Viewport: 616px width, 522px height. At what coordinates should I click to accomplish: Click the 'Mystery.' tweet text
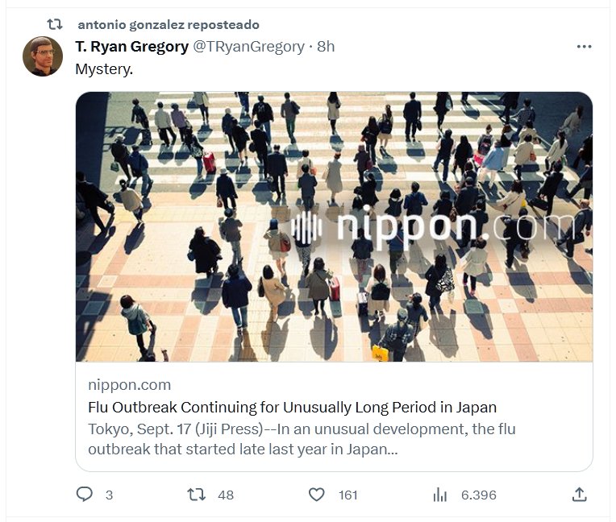coord(104,69)
